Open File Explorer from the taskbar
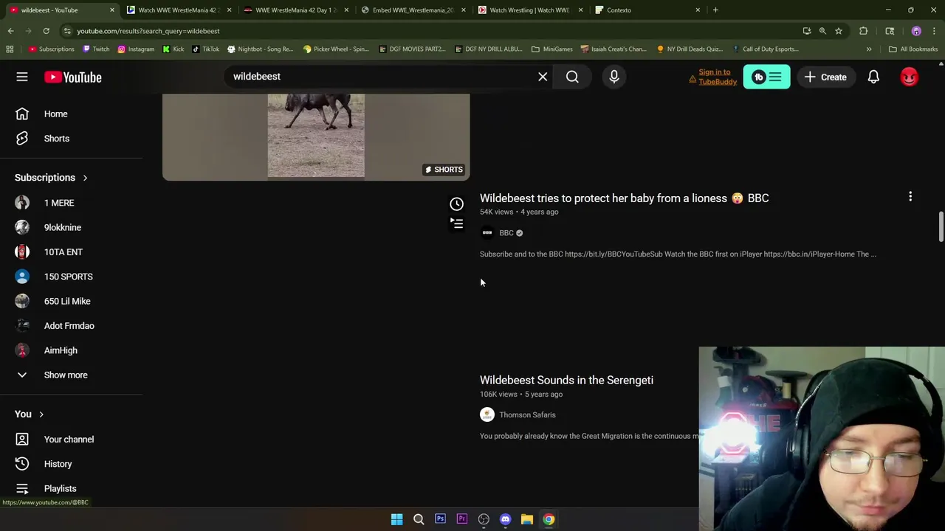Viewport: 945px width, 531px height. pyautogui.click(x=527, y=519)
